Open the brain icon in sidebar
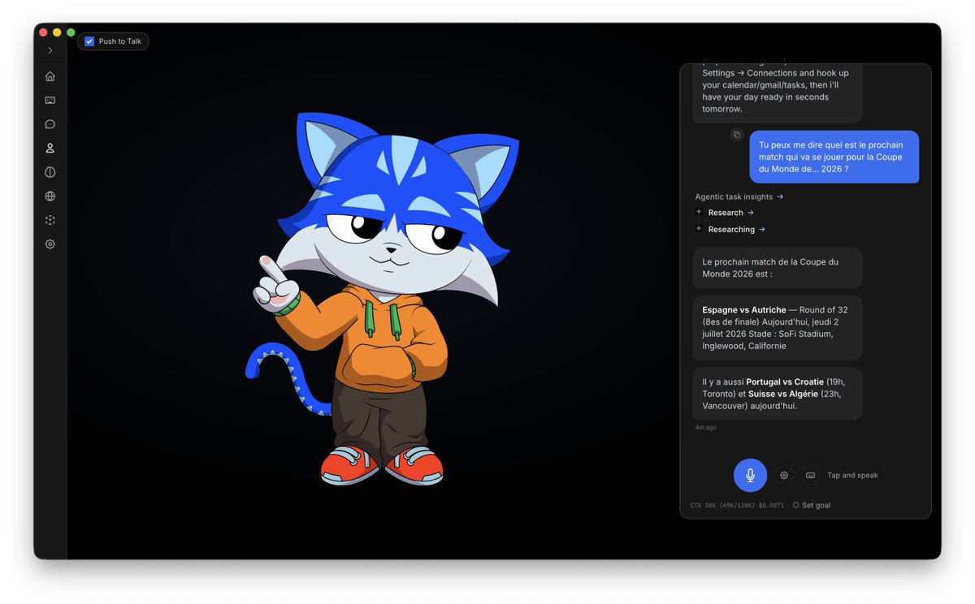Screen dimensions: 975x604 tap(50, 172)
